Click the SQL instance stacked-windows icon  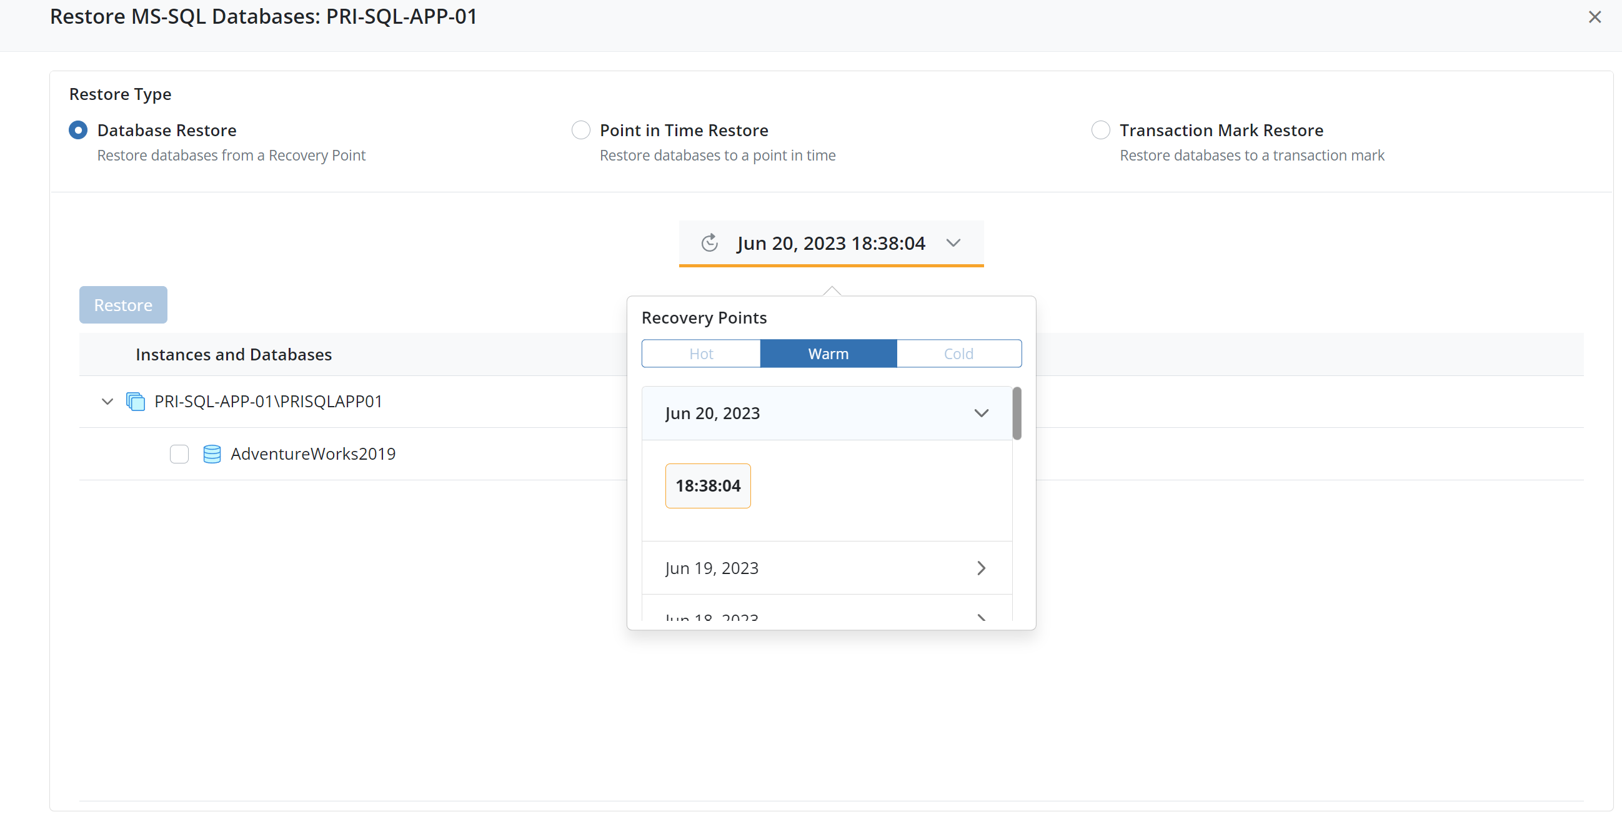136,402
